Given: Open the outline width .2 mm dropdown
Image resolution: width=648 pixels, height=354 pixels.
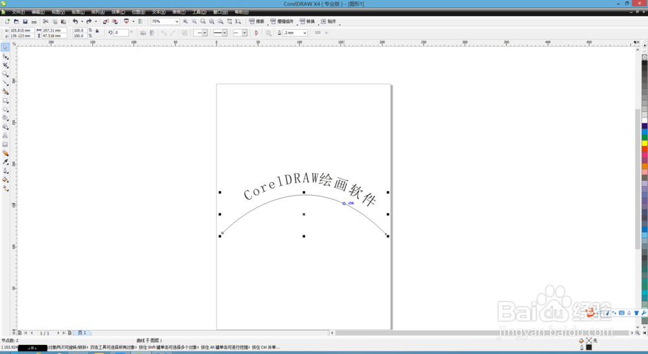Looking at the screenshot, I should click(305, 32).
